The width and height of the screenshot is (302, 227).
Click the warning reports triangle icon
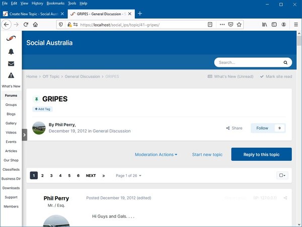(11, 75)
